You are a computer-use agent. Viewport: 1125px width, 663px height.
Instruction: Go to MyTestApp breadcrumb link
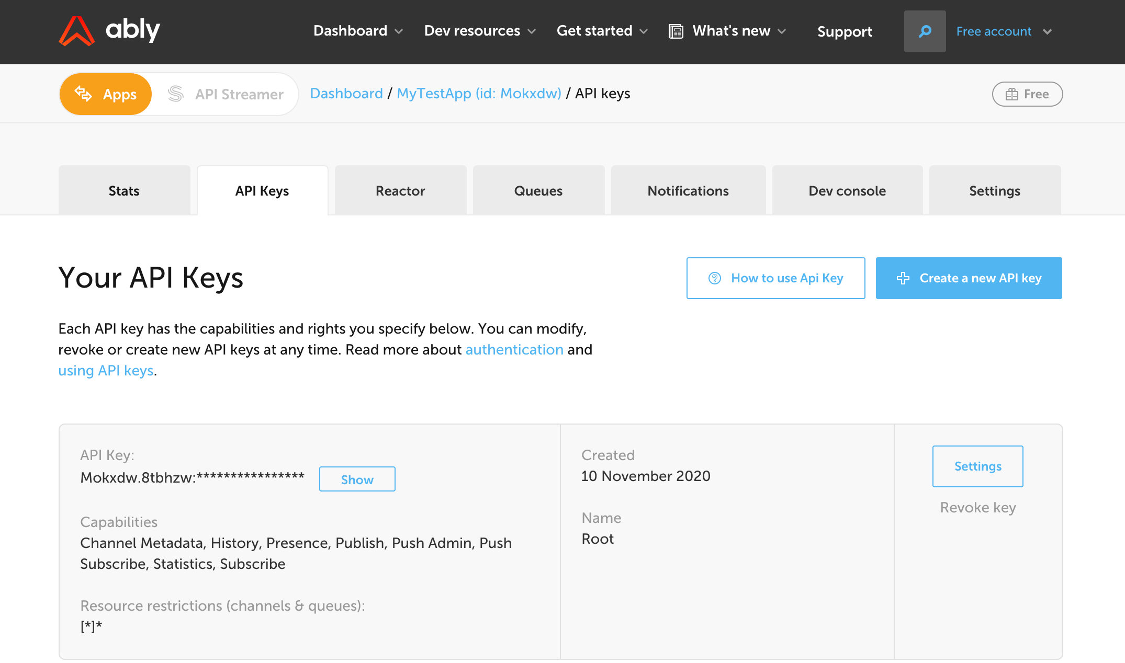(479, 93)
